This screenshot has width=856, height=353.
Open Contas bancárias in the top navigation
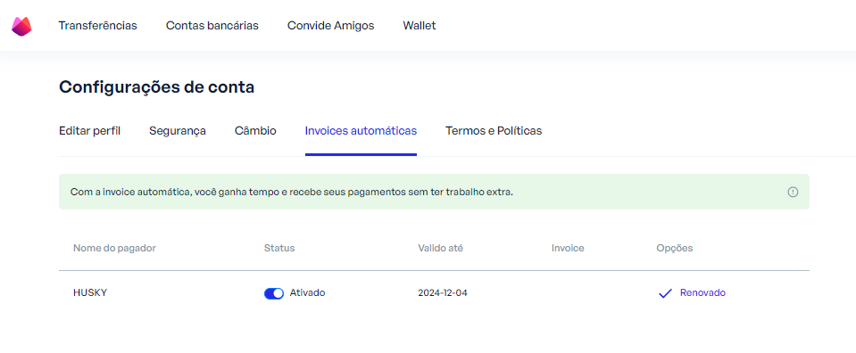click(x=212, y=26)
